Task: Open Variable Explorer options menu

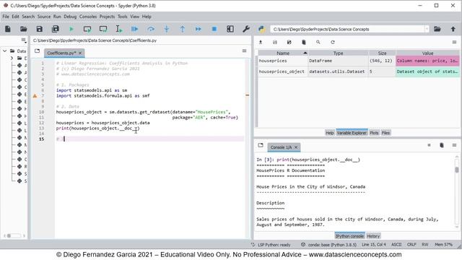Action: (x=454, y=43)
